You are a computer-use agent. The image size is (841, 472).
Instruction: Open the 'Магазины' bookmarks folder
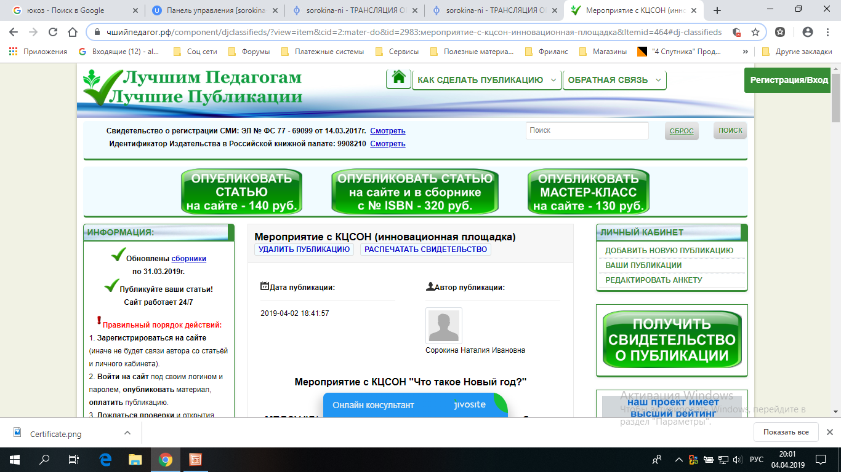coord(603,52)
